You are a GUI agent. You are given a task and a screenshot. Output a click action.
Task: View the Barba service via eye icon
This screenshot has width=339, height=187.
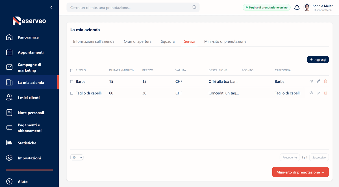pos(311,81)
